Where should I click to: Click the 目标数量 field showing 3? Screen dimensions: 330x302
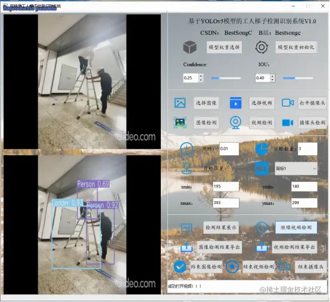[x=307, y=149]
